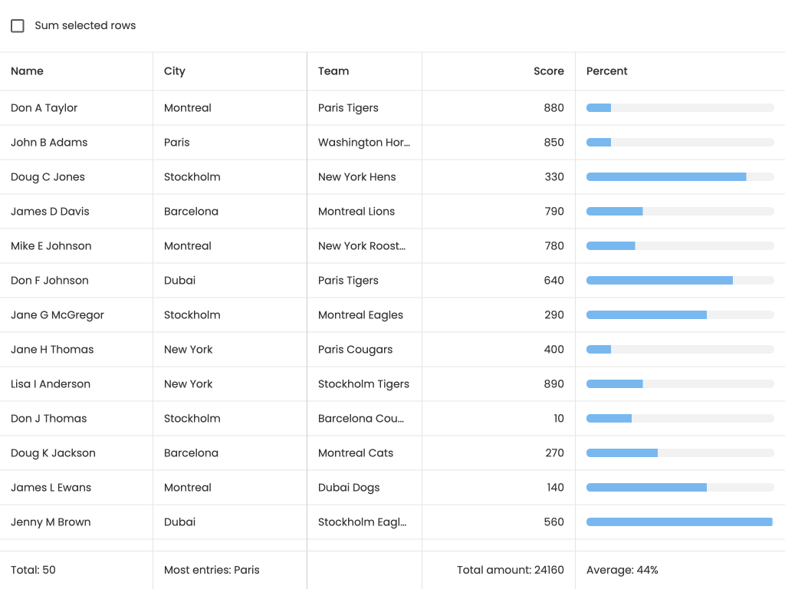This screenshot has width=785, height=589.
Task: Sort by the Name column header
Action: (28, 71)
